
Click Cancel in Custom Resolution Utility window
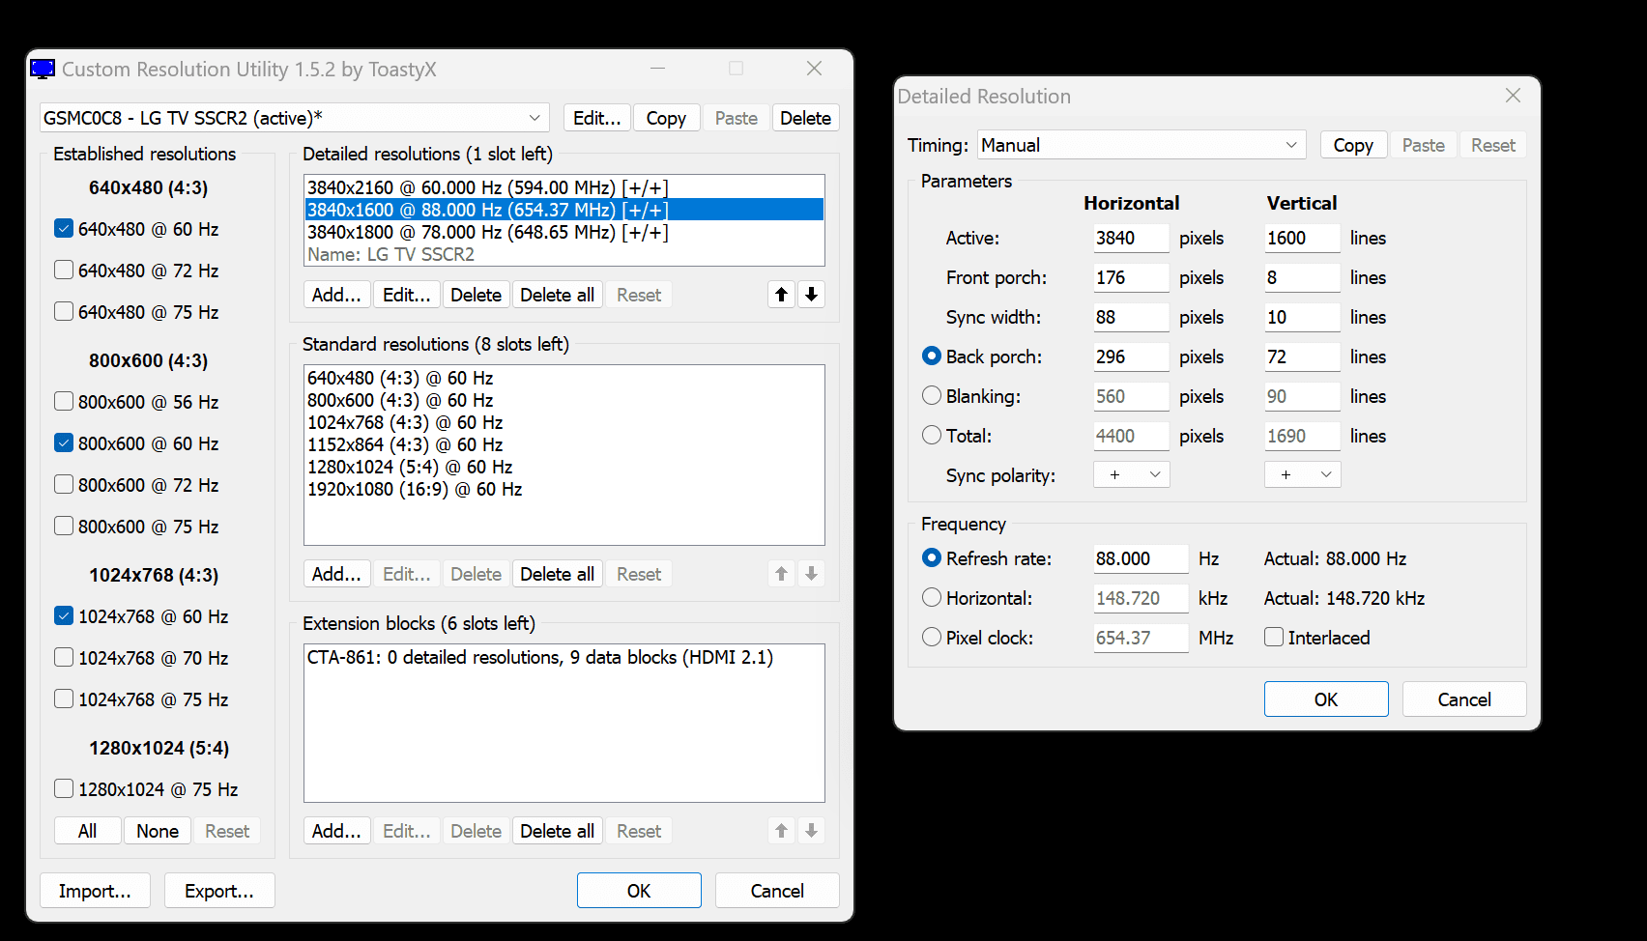tap(777, 891)
